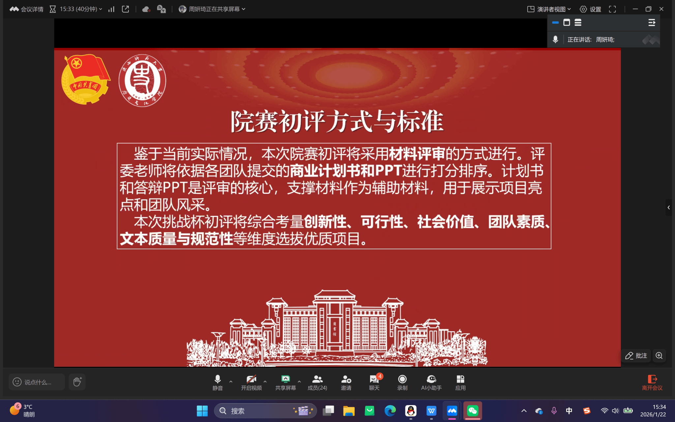
Task: Expand audio options arrow next to mute
Action: 231,381
